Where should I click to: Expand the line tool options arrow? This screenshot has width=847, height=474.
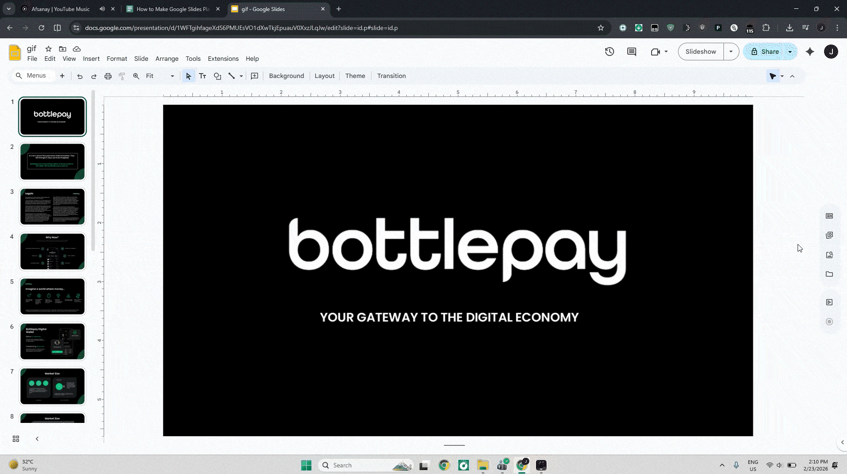(x=241, y=76)
